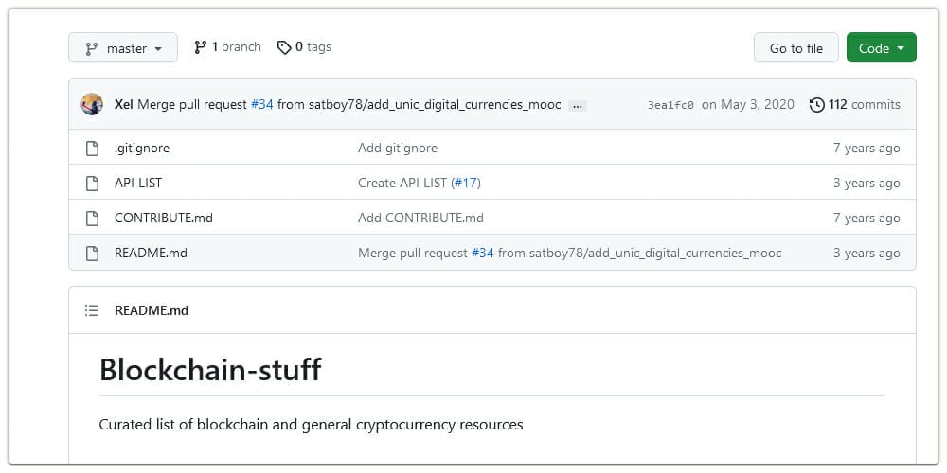The width and height of the screenshot is (947, 473).
Task: Click the 7 years ago timestamp for CONTRIBUTE.md
Action: click(867, 218)
